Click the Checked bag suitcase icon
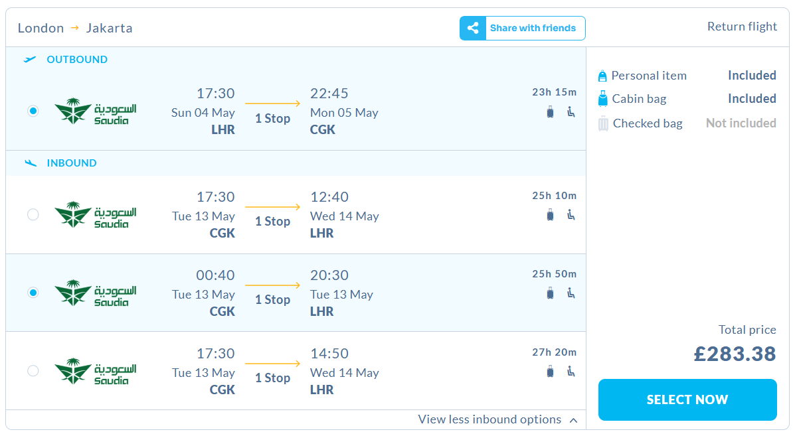Image resolution: width=793 pixels, height=434 pixels. pyautogui.click(x=603, y=123)
